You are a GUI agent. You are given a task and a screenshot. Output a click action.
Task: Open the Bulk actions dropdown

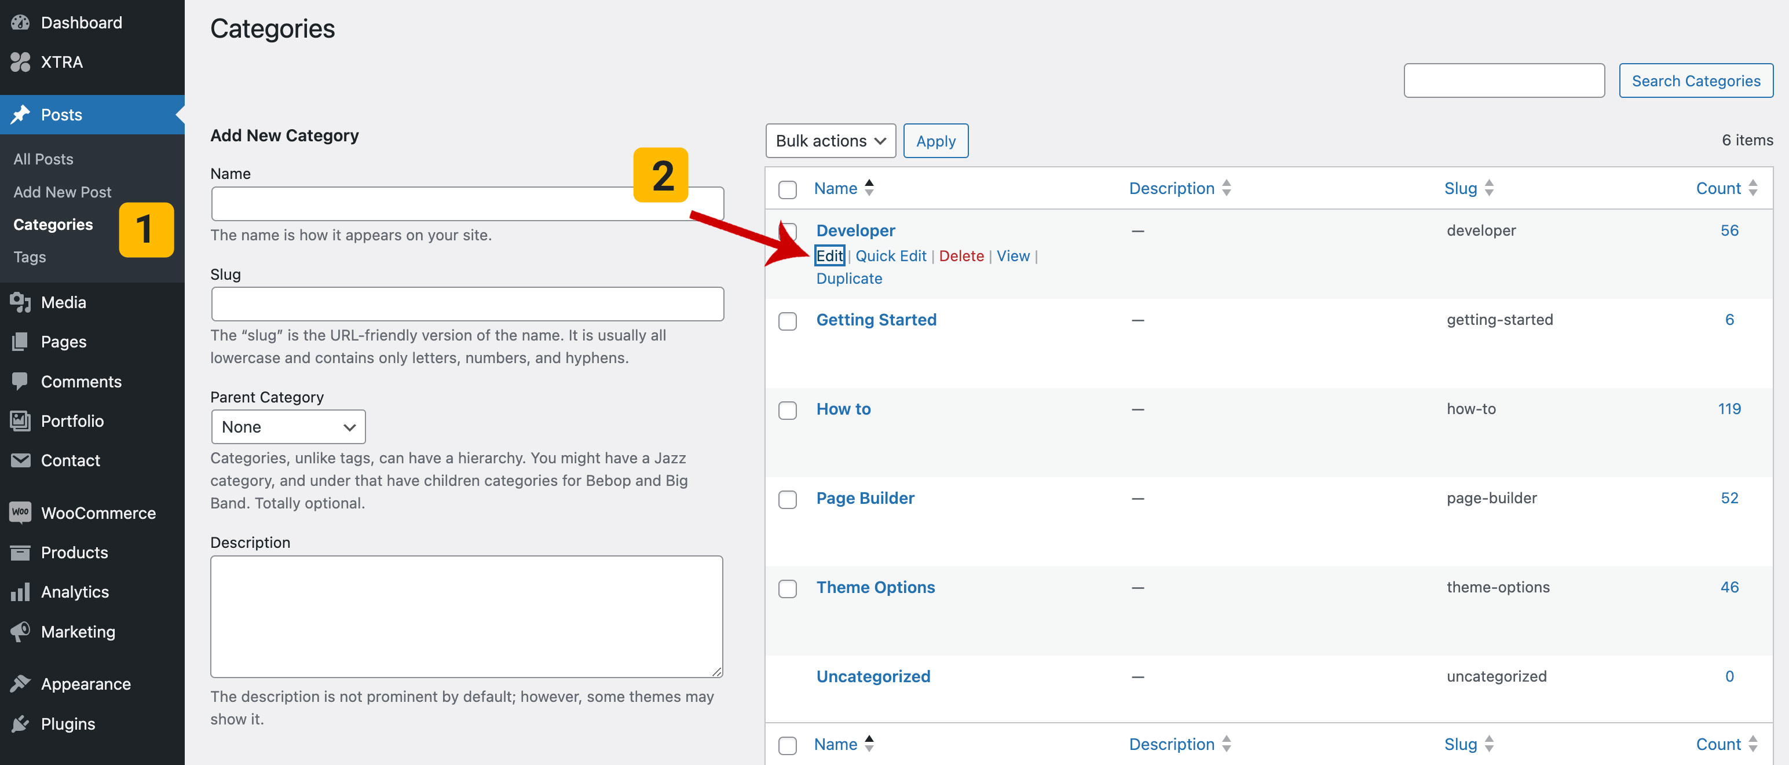pyautogui.click(x=830, y=141)
